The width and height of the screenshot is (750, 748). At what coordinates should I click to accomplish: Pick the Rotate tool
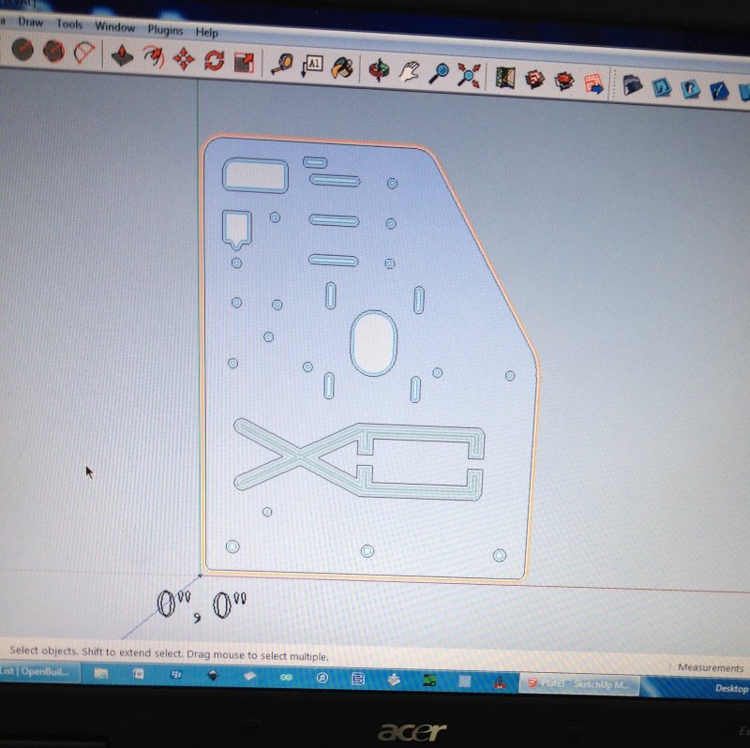[215, 61]
